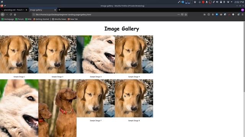Open the OBS Studio tray icon
The image size is (245, 137).
pos(210,2)
